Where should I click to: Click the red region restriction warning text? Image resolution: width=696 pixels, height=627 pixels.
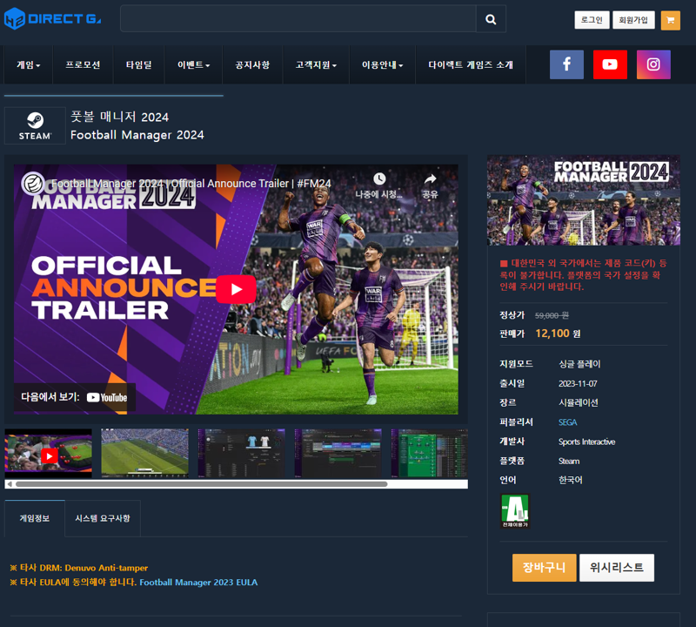click(x=583, y=274)
